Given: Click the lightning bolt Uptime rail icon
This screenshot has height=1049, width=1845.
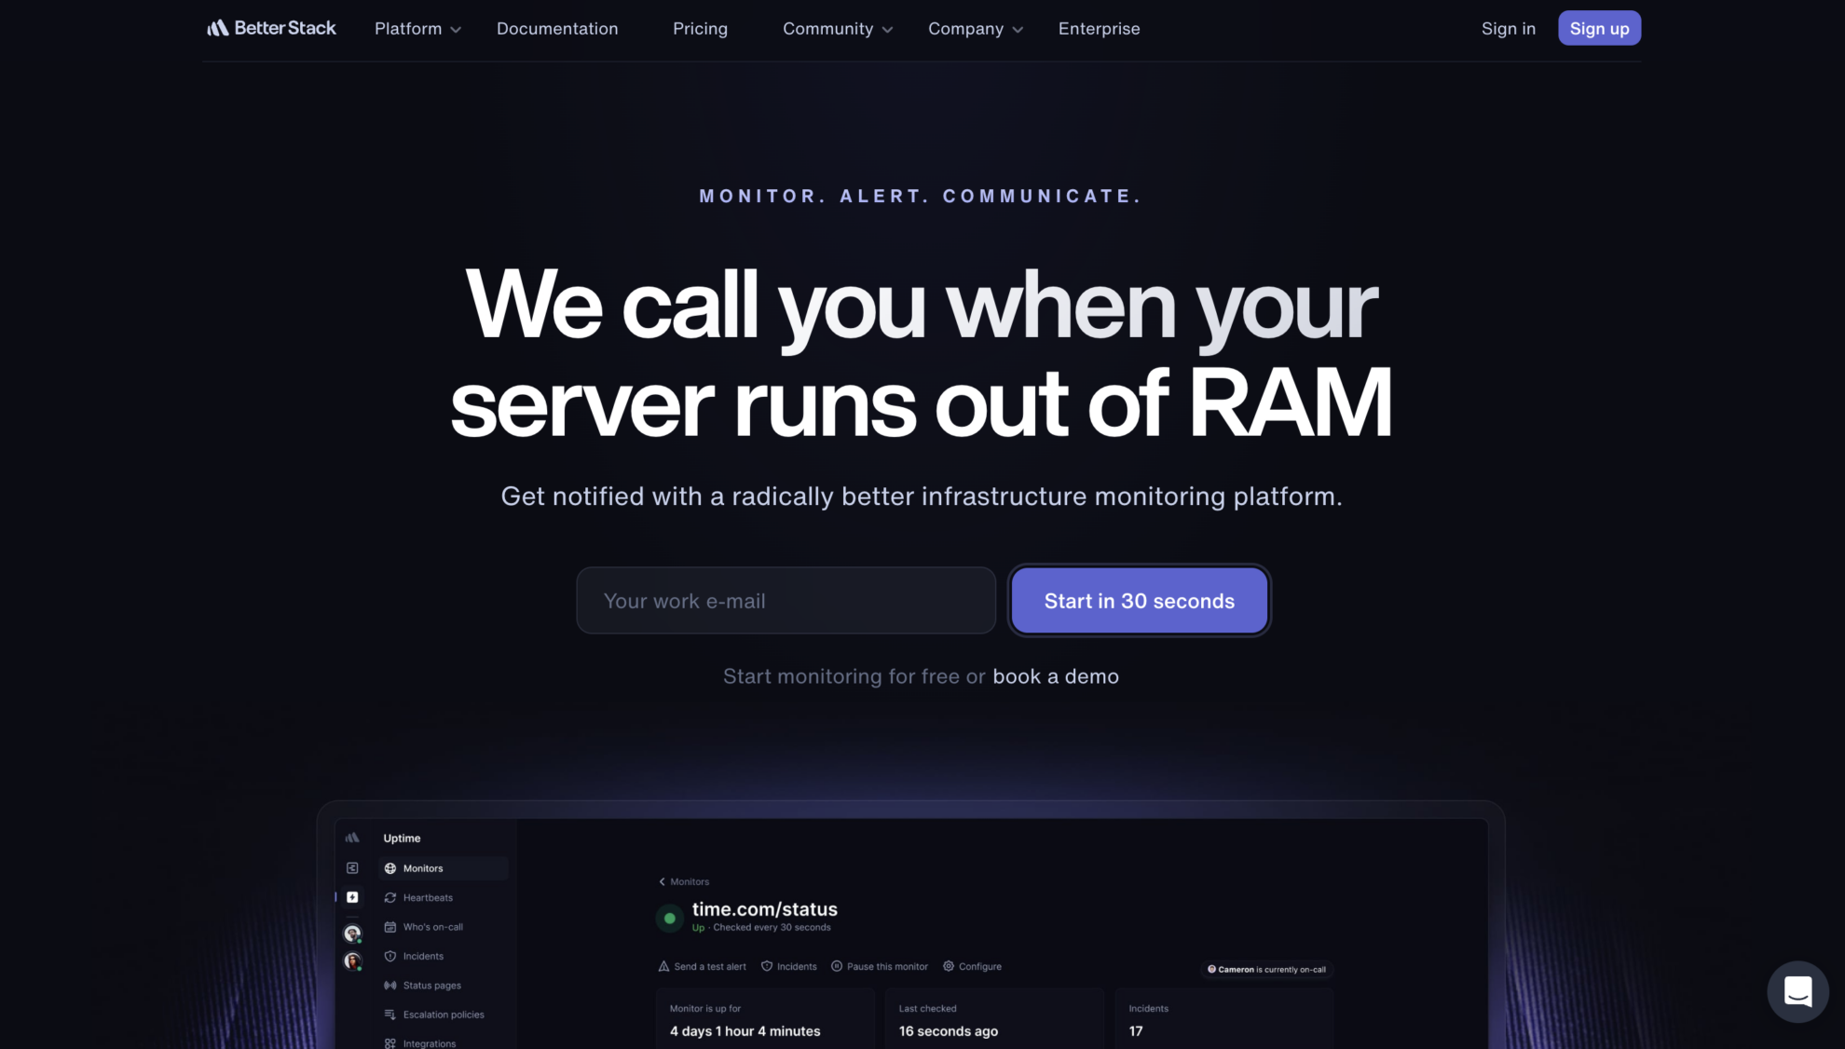Looking at the screenshot, I should [352, 897].
